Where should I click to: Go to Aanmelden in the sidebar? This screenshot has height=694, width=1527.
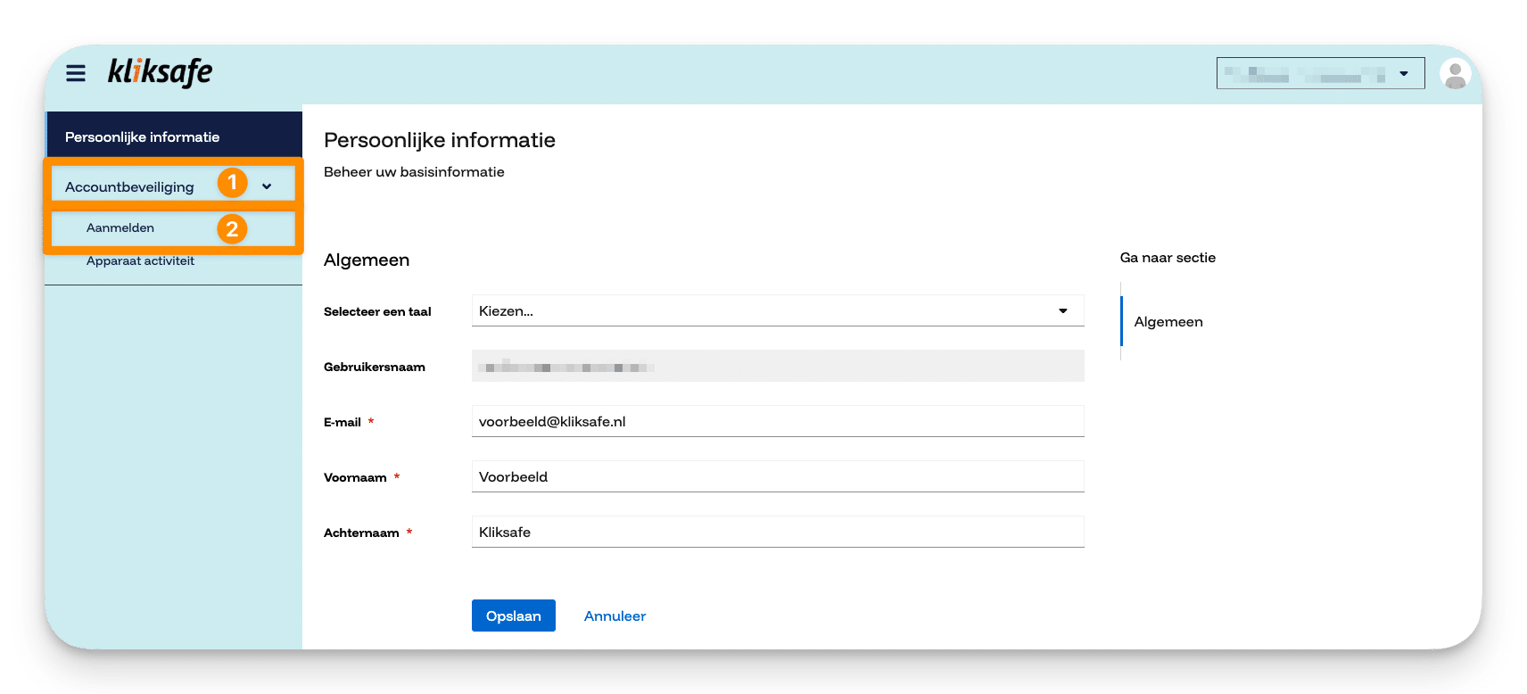(x=120, y=228)
